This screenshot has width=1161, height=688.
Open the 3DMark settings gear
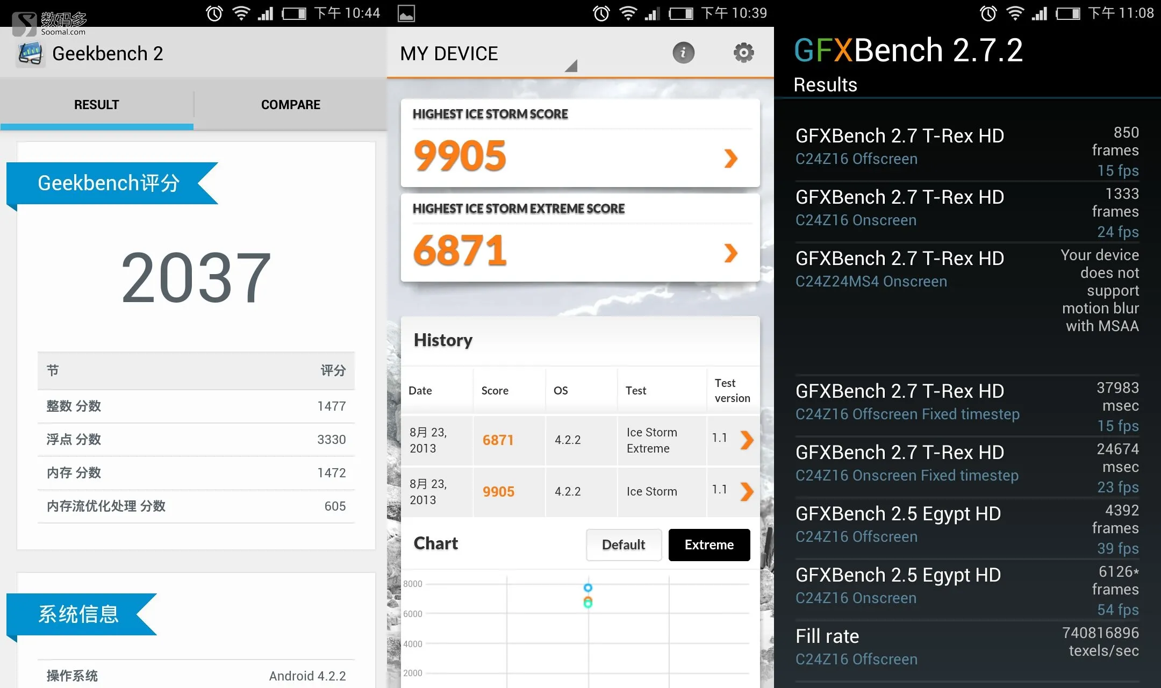743,53
